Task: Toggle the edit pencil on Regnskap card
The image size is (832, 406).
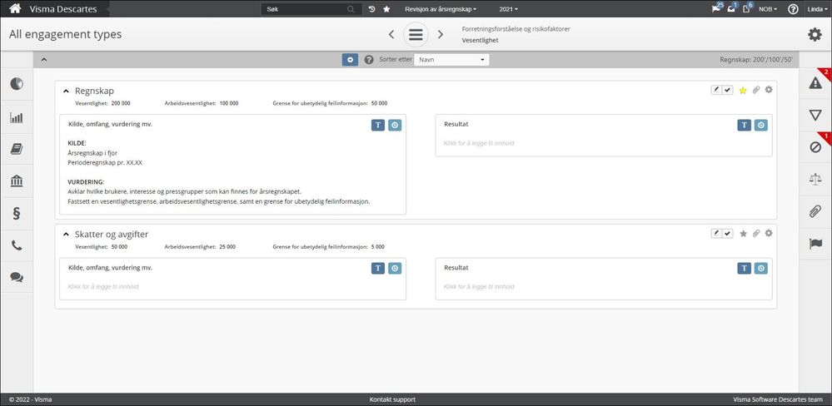Action: coord(716,90)
